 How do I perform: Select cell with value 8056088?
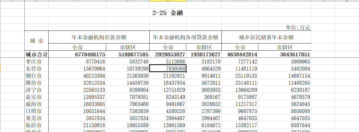(284, 111)
